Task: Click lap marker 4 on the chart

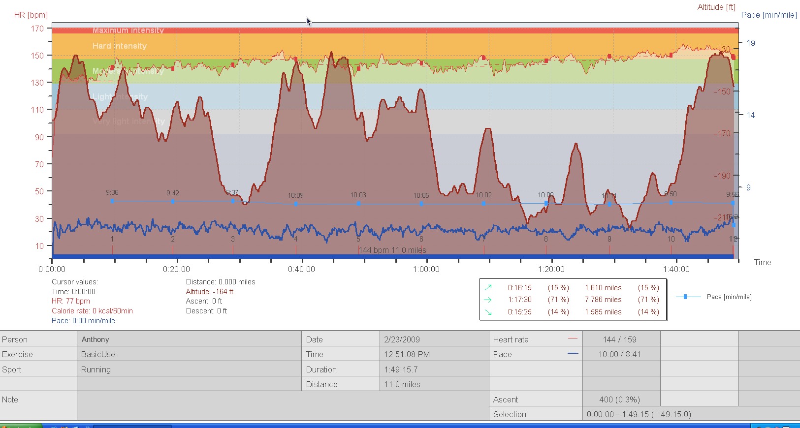Action: [296, 240]
